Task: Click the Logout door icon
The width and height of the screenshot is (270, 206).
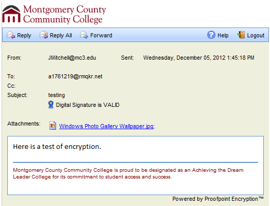Action: [241, 35]
